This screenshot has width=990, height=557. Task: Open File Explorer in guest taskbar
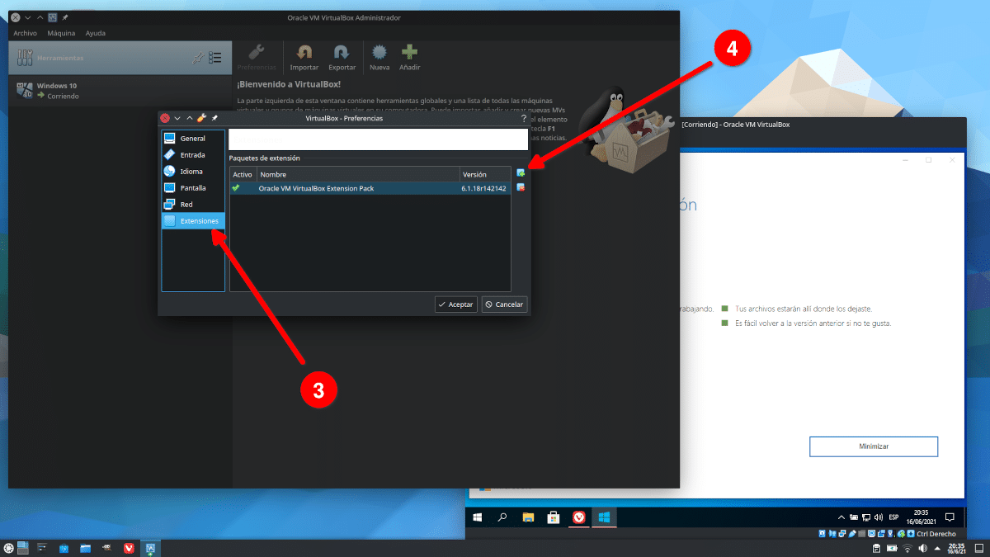(x=528, y=517)
